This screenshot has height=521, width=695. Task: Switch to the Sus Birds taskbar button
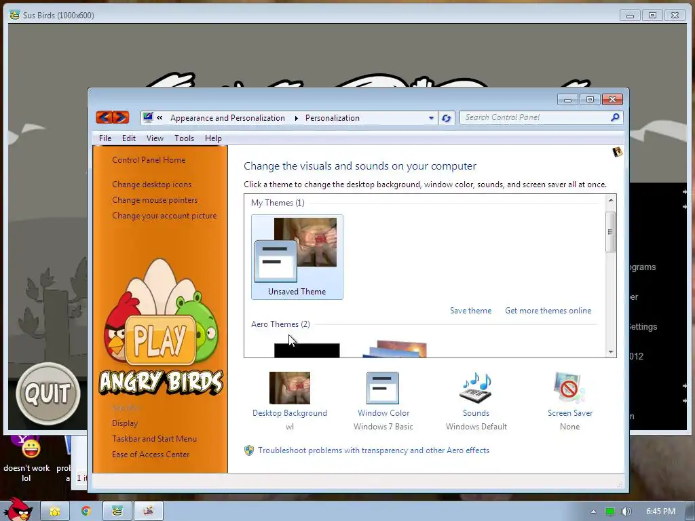tap(117, 512)
